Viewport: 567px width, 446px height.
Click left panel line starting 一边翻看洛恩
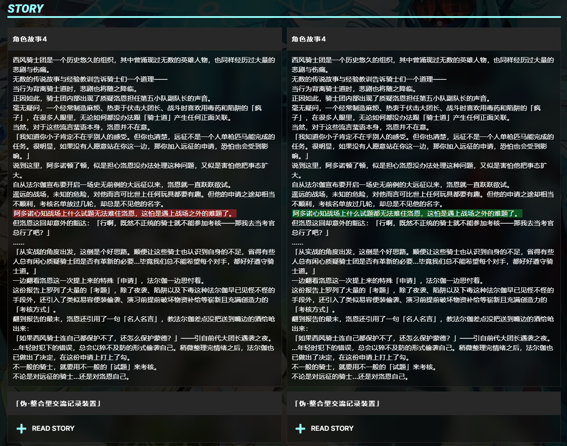click(x=109, y=281)
